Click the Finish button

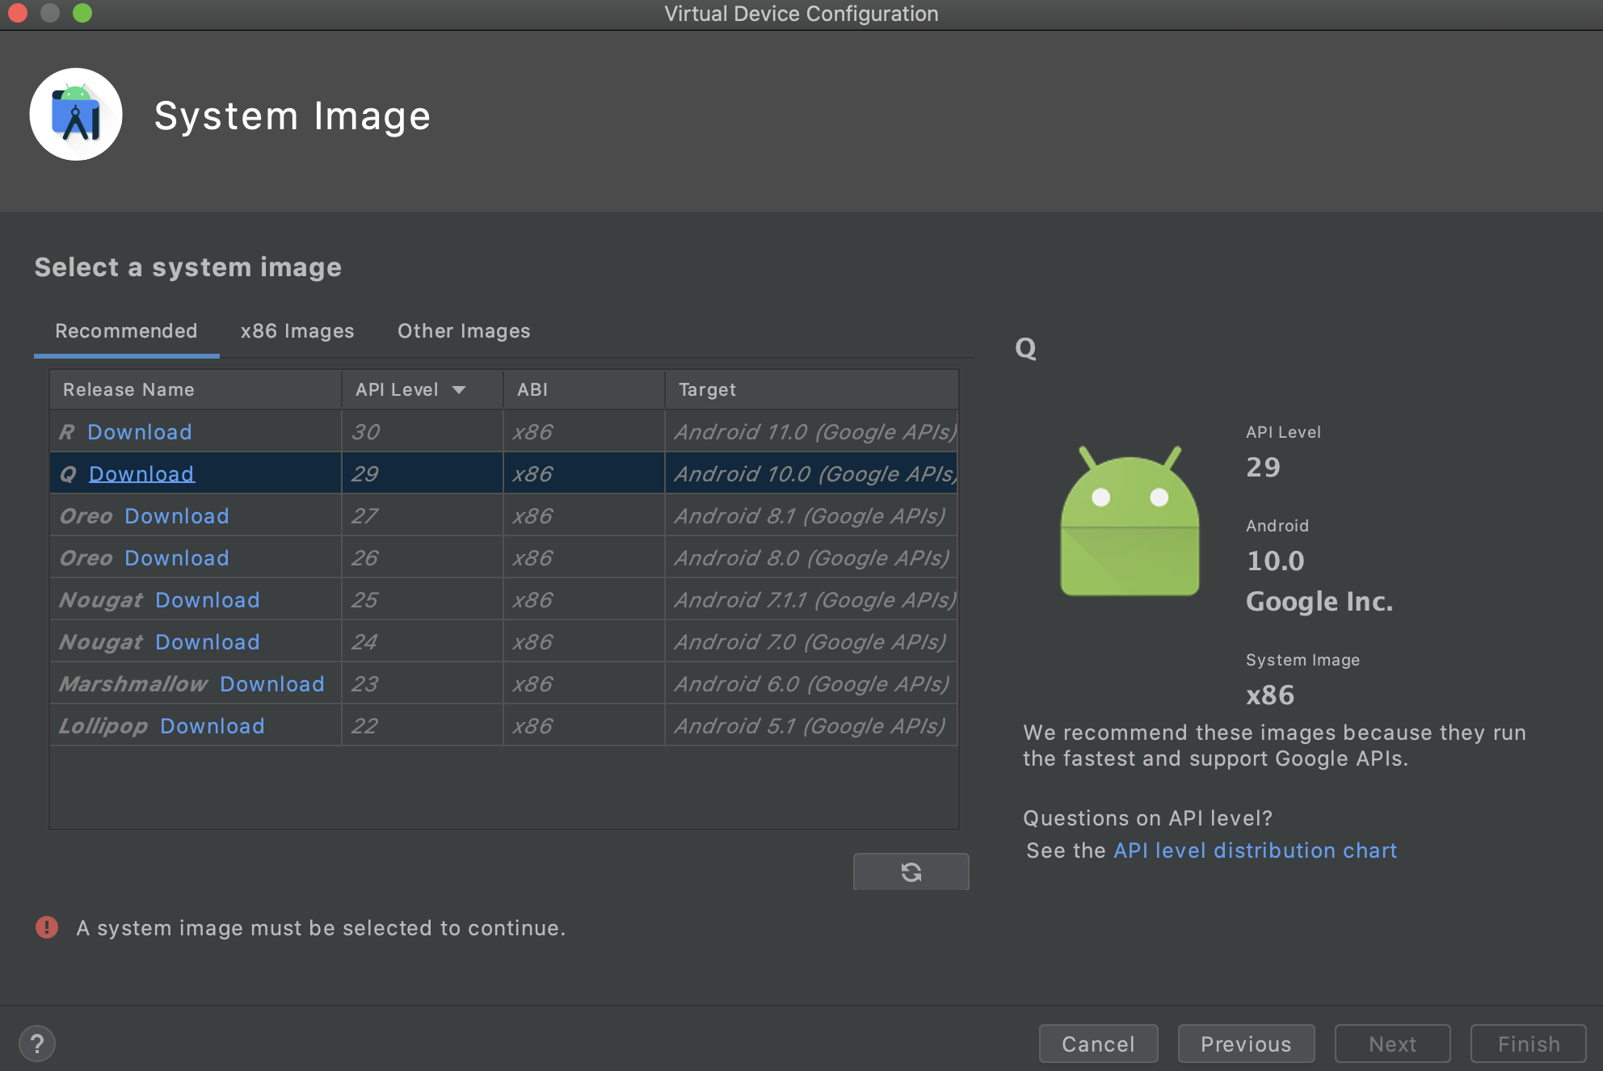pyautogui.click(x=1529, y=1044)
